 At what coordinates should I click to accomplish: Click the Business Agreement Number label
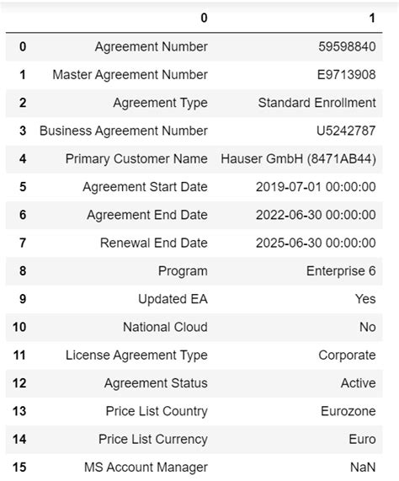pyautogui.click(x=124, y=131)
